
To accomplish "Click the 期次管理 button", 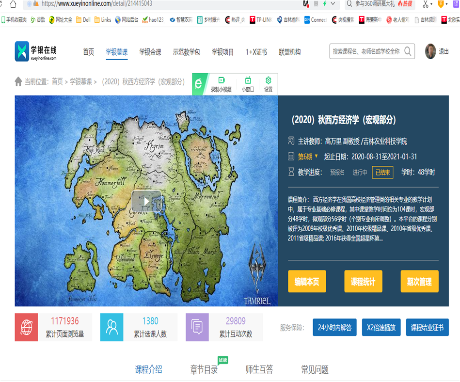I will click(419, 281).
